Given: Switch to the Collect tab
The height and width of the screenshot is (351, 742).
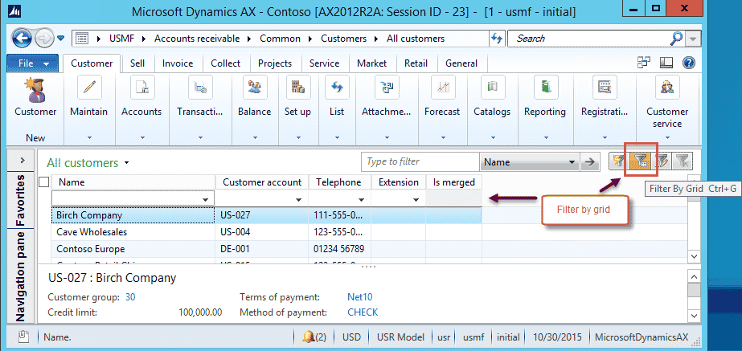Looking at the screenshot, I should click(x=226, y=63).
